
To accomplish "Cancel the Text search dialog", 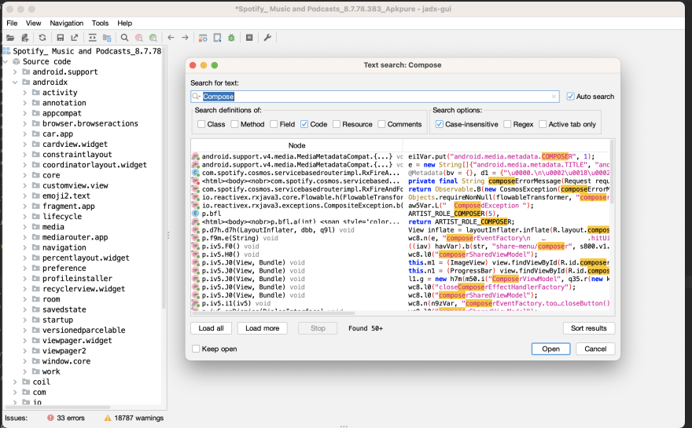I will [595, 349].
